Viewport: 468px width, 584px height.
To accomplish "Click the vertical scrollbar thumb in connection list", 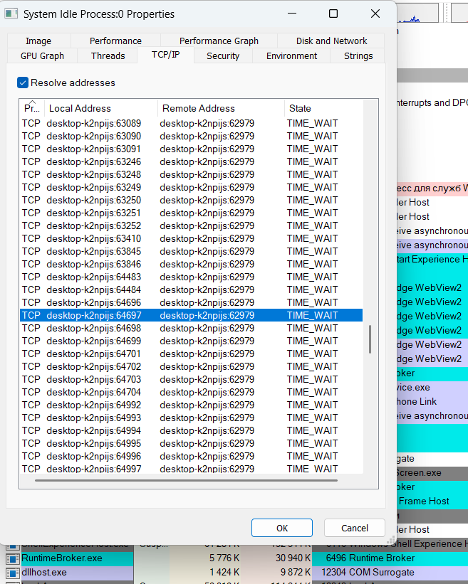I will [370, 339].
